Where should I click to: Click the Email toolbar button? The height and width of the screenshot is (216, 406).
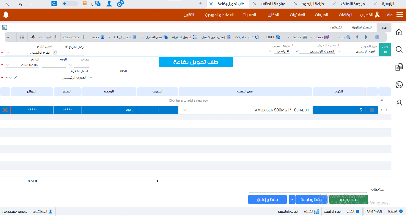[x=273, y=37]
